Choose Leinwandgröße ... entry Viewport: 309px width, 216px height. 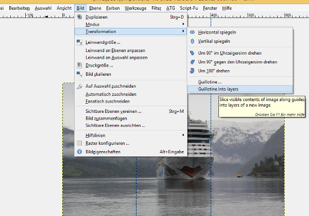pyautogui.click(x=131, y=42)
